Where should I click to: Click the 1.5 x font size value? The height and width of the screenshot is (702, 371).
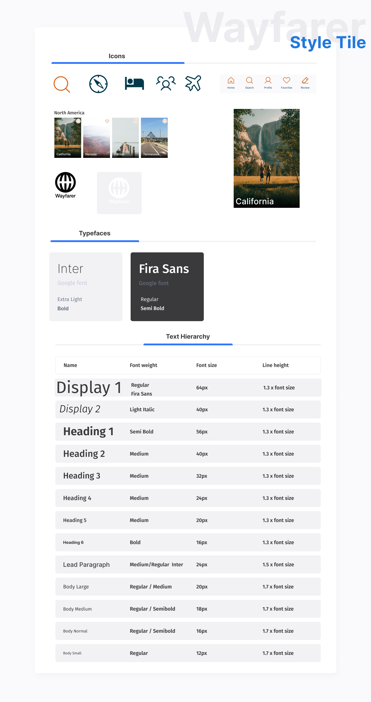coord(278,565)
